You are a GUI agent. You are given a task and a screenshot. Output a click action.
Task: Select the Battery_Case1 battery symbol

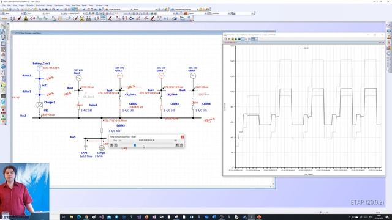39,68
